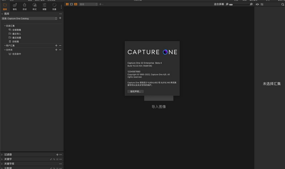Switch to the 调整 adjust tool tab

[x=44, y=7]
